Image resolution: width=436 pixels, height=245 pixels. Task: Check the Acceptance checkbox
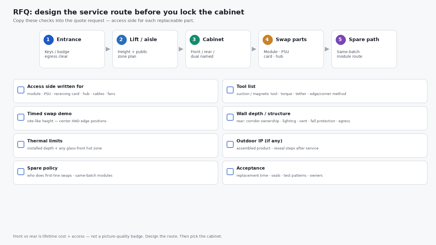point(230,171)
